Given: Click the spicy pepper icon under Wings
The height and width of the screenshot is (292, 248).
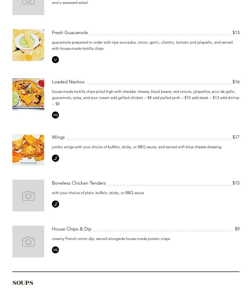Looking at the screenshot, I should [x=55, y=158].
